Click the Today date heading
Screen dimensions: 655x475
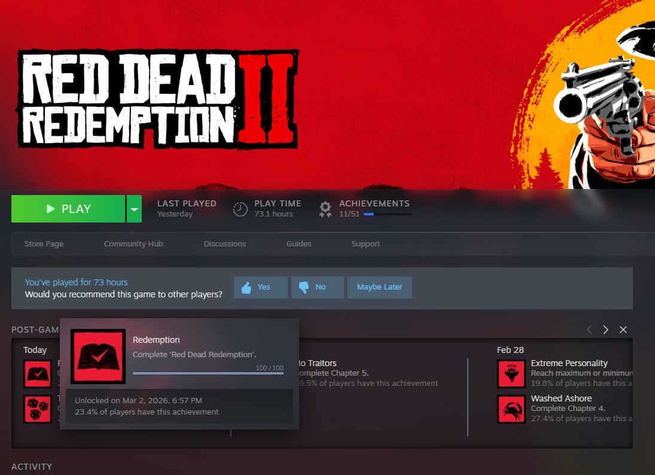(35, 350)
